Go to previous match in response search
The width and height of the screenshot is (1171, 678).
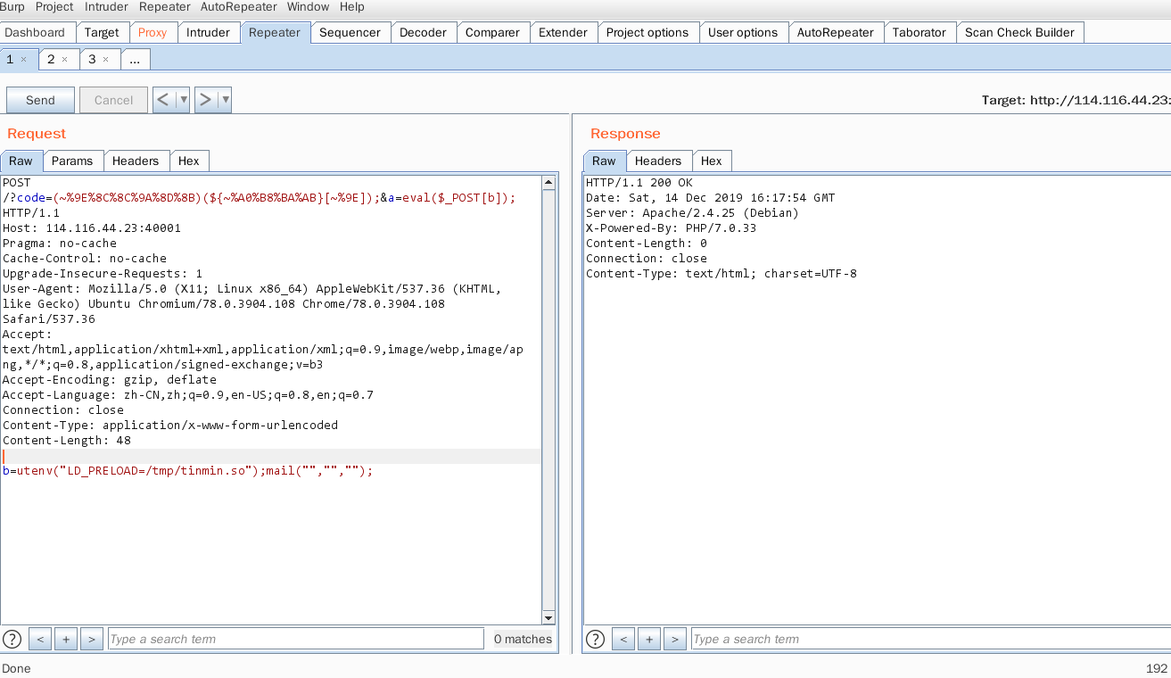point(623,639)
